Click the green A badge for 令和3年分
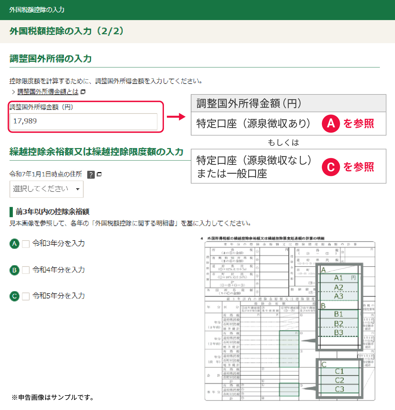 point(14,244)
